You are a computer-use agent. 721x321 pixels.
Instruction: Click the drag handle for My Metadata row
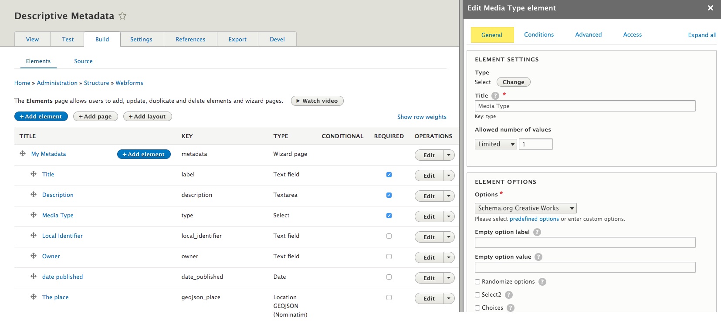[x=23, y=154]
